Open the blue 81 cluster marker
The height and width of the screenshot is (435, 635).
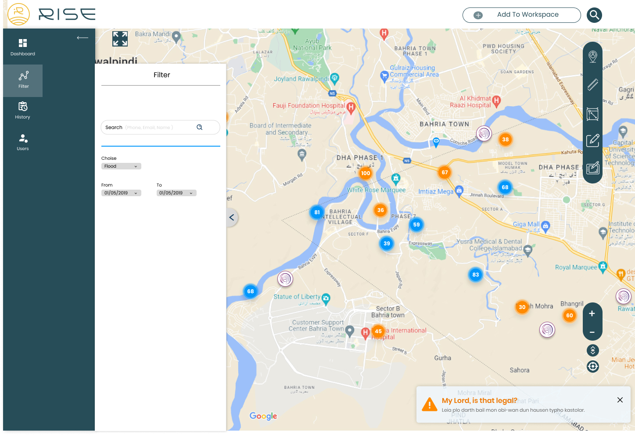[317, 212]
